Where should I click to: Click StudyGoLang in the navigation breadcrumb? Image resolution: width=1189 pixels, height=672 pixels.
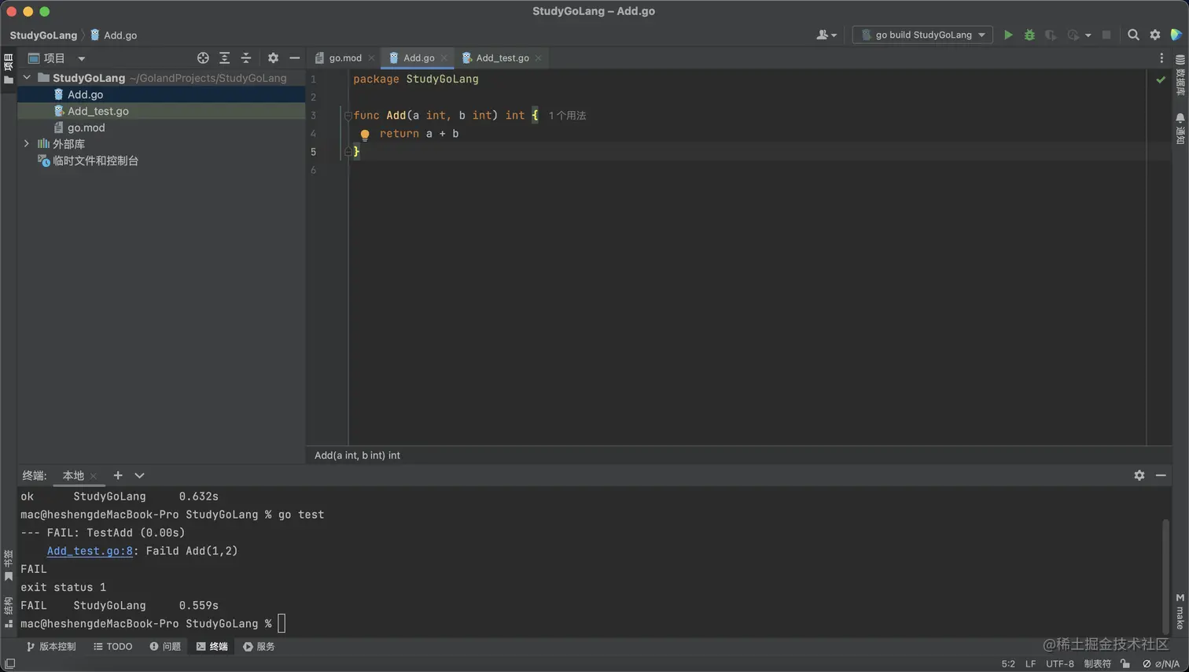[43, 35]
